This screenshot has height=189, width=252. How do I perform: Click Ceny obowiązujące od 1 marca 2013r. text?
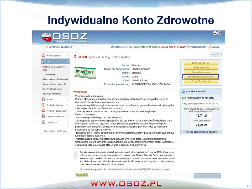(200, 104)
